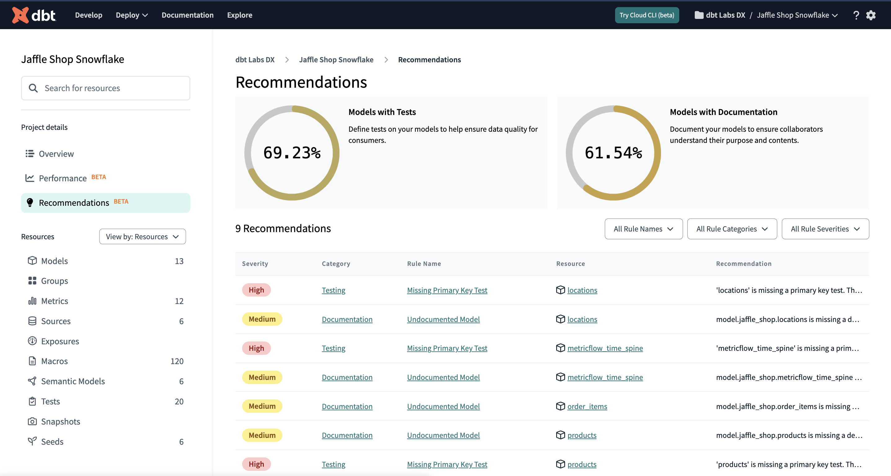891x476 pixels.
Task: Open the View by Resources selector
Action: 142,236
